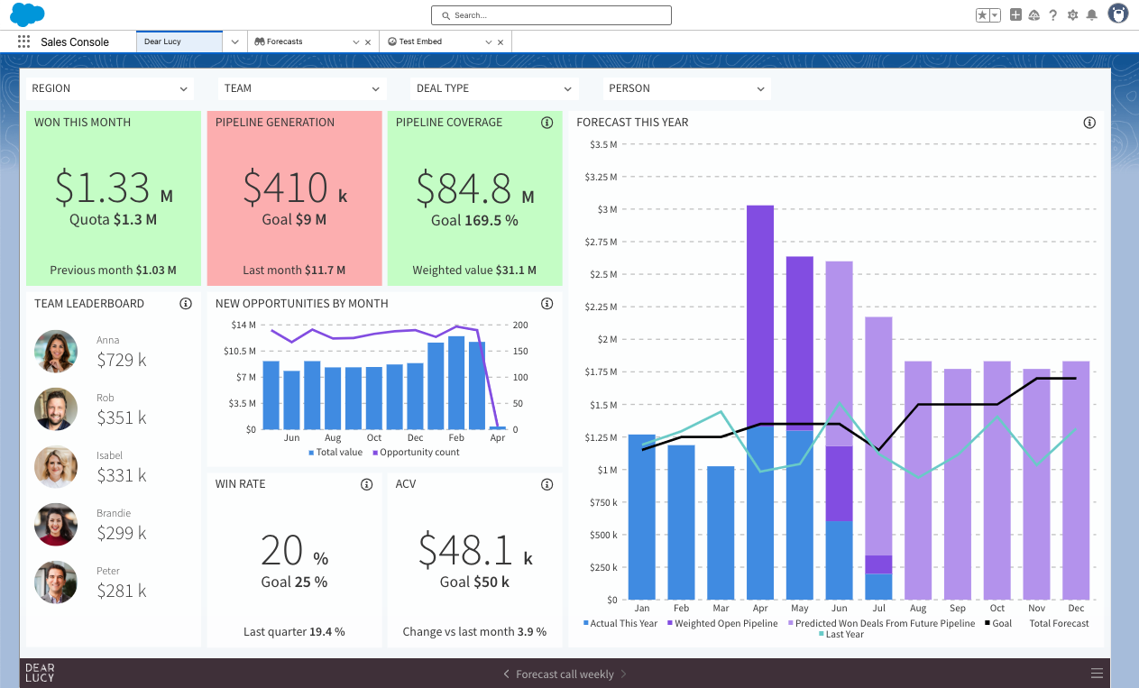This screenshot has width=1139, height=688.
Task: Show info for Team Leaderboard
Action: coord(186,304)
